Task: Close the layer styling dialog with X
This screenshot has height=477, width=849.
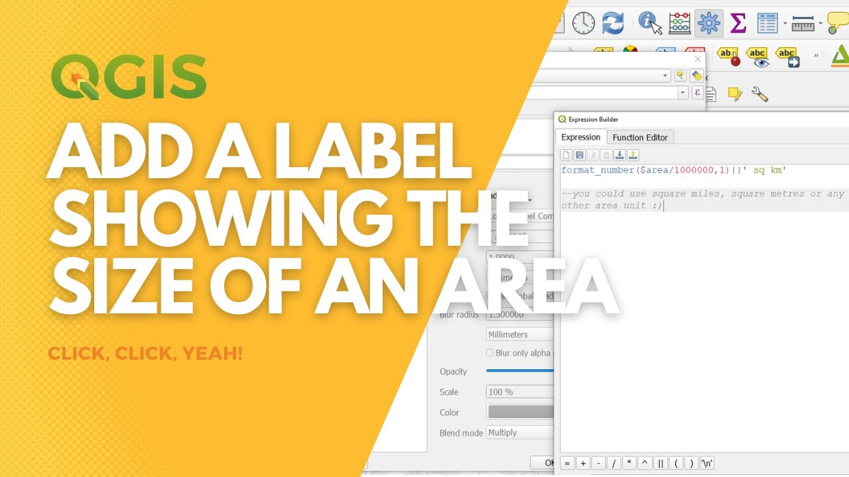Action: [x=697, y=58]
